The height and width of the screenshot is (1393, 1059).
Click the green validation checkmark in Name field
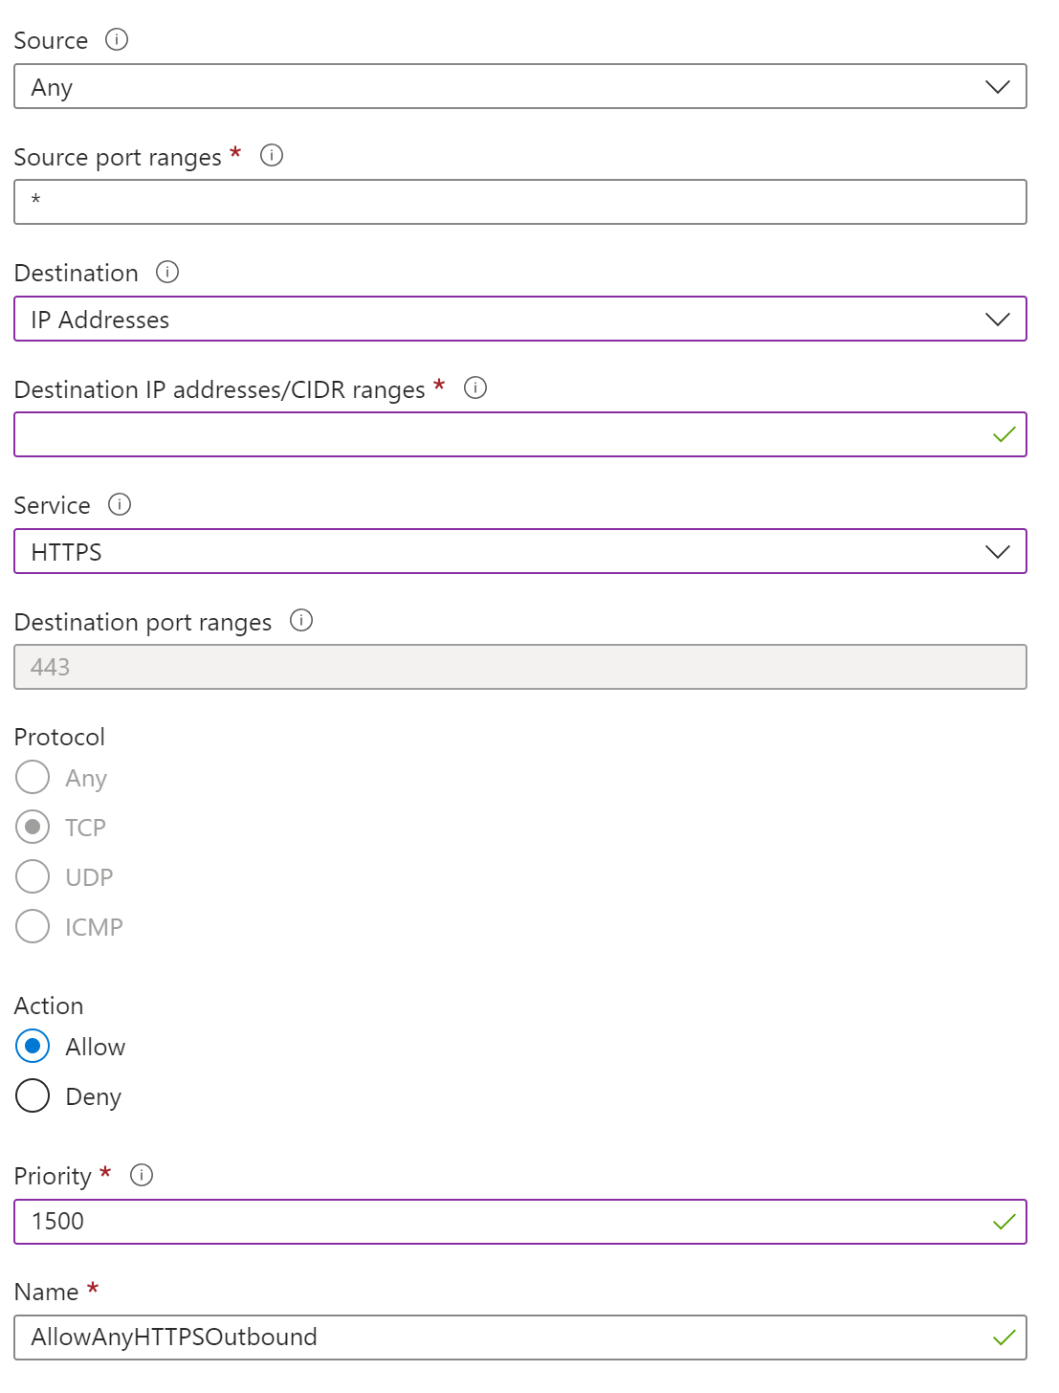[1004, 1337]
